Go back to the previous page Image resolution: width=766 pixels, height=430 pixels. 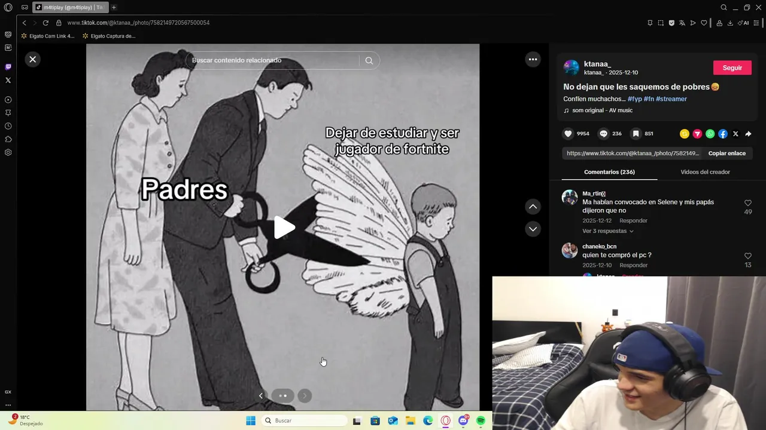[24, 23]
